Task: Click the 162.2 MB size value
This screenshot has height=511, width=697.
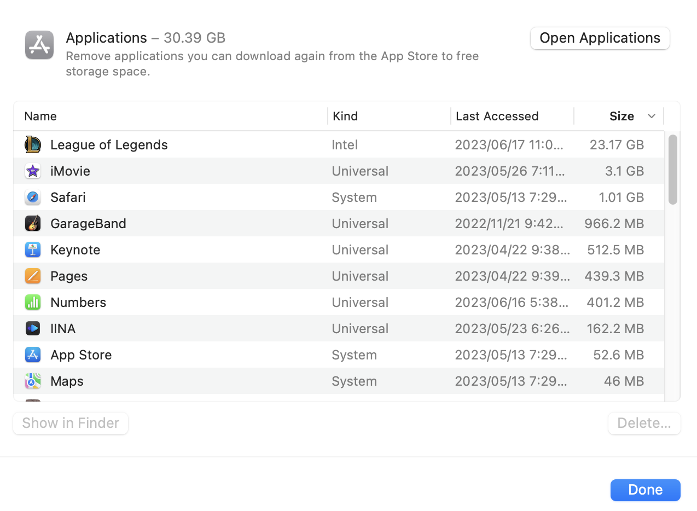Action: click(615, 329)
